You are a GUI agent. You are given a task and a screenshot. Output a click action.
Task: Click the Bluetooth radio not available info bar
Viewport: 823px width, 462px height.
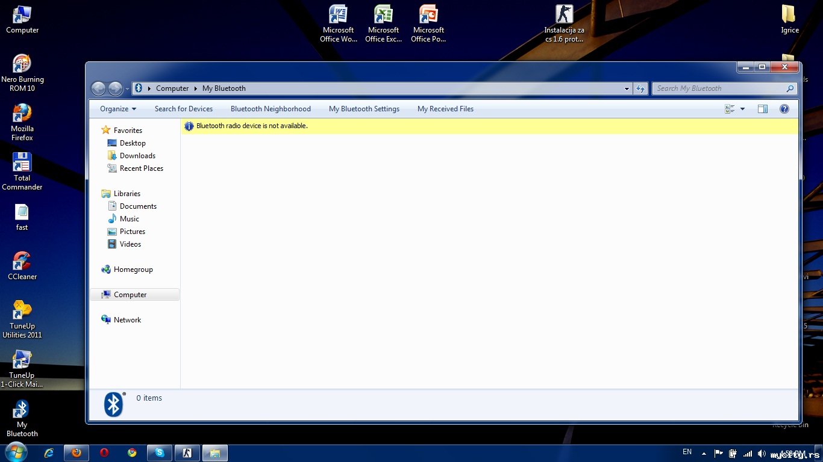tap(489, 126)
